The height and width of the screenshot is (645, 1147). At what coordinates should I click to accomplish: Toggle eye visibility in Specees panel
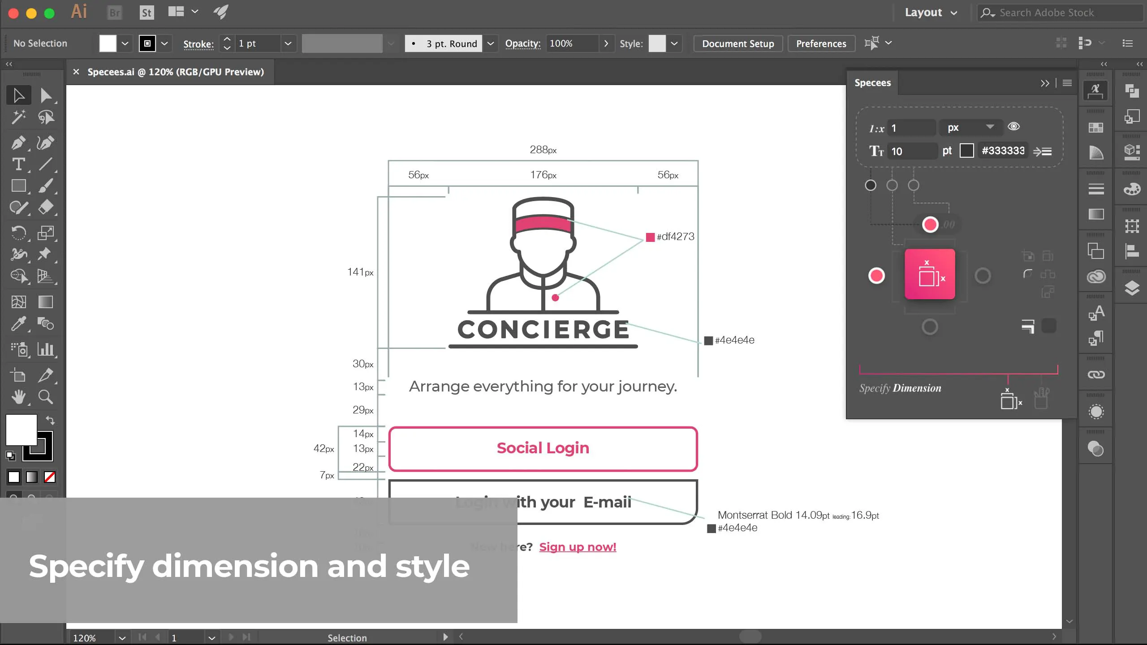click(x=1014, y=127)
